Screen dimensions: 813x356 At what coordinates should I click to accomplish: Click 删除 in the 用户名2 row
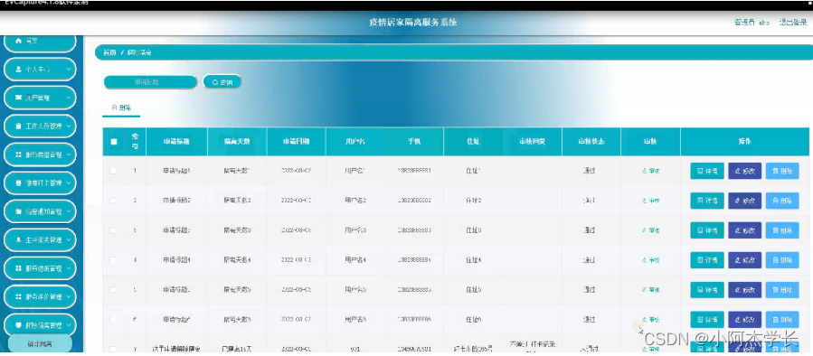coord(782,201)
